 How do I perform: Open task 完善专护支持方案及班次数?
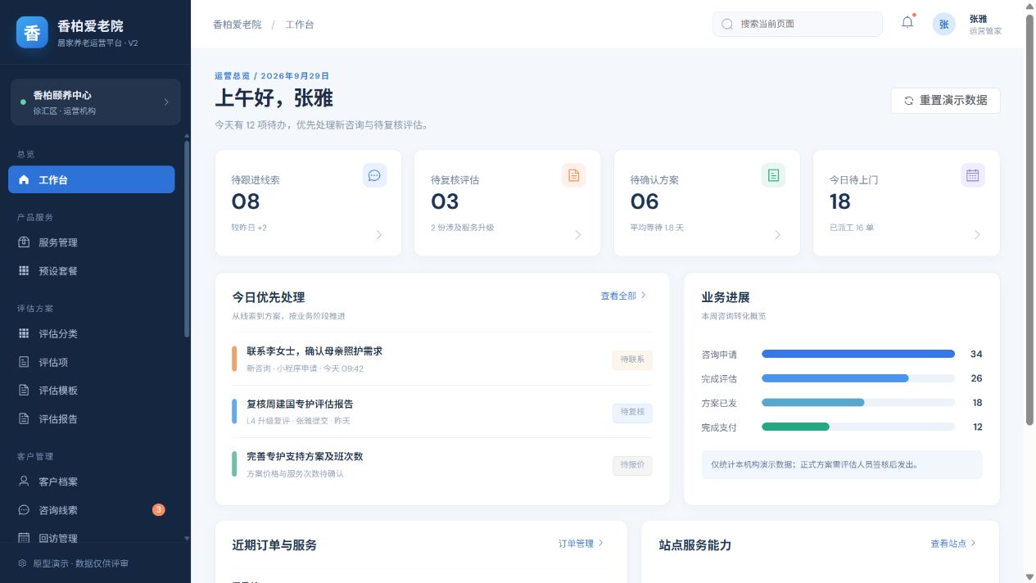(442, 464)
